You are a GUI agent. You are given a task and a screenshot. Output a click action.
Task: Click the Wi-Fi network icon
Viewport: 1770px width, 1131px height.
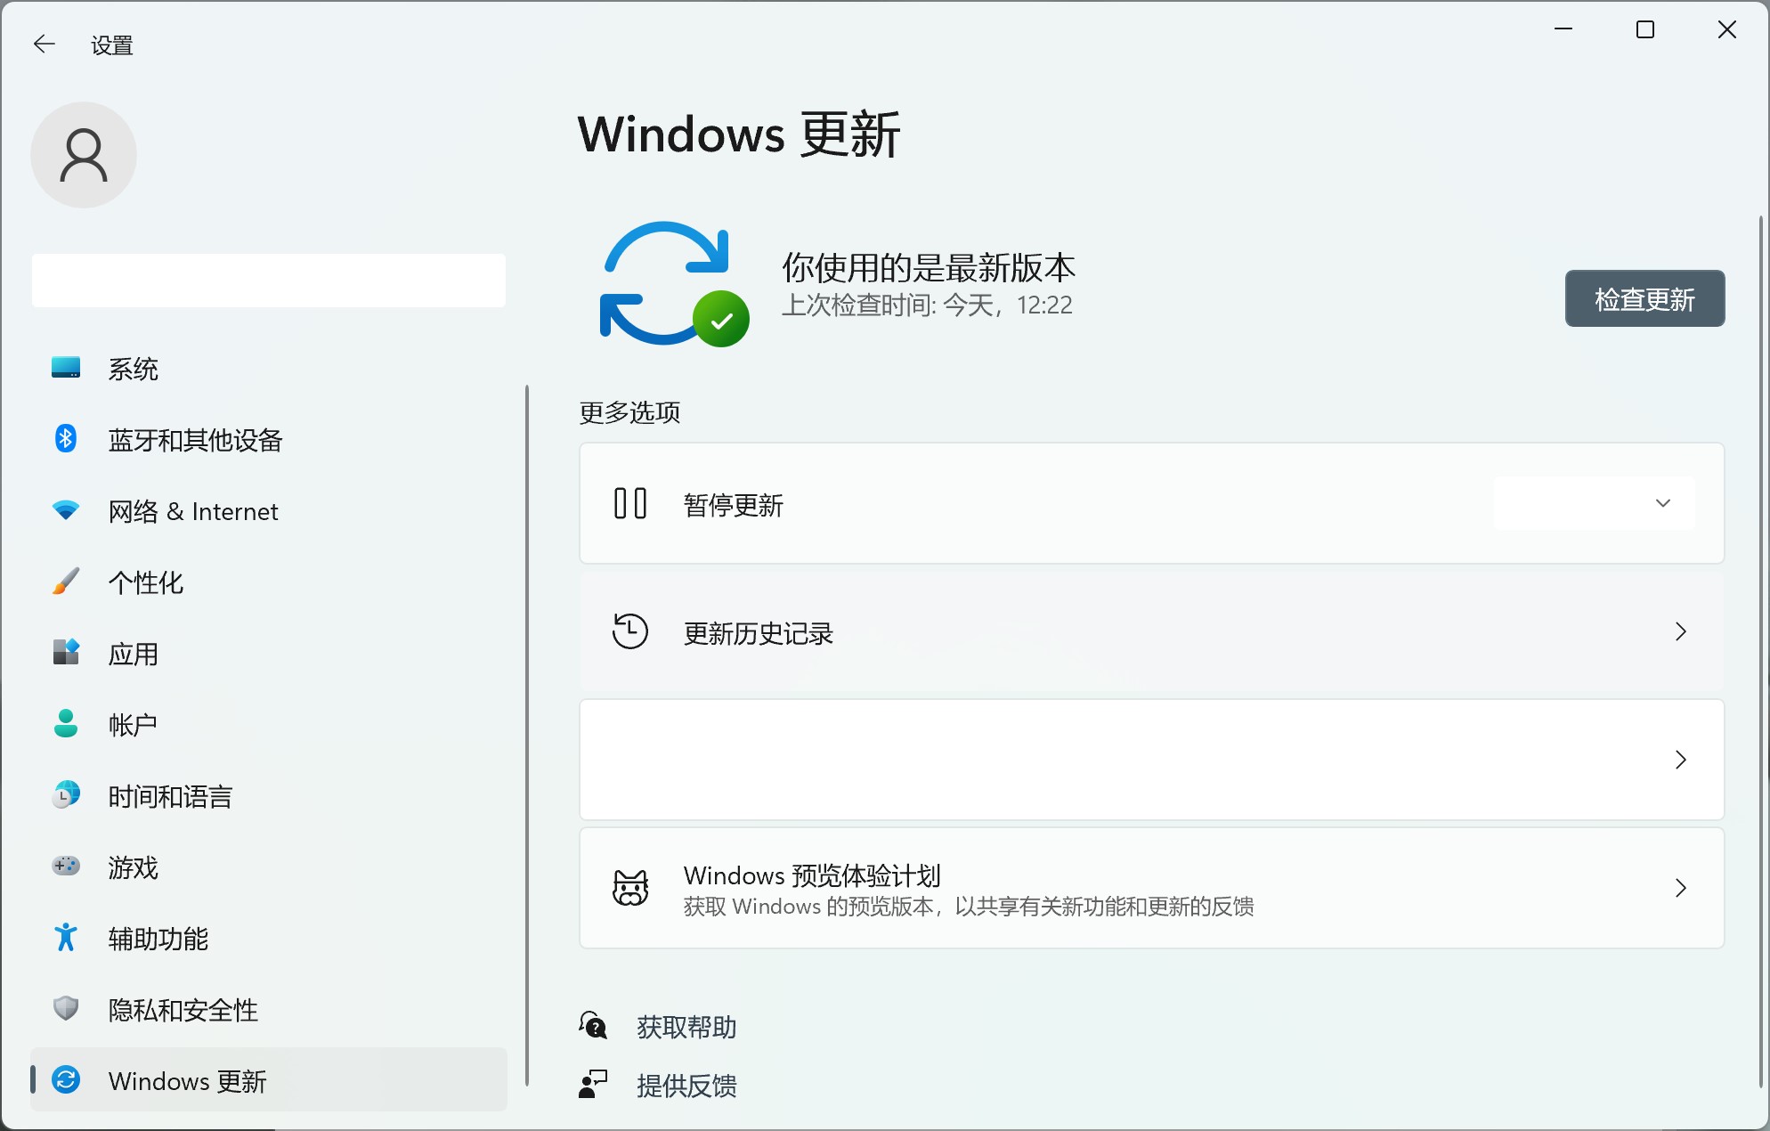point(66,510)
